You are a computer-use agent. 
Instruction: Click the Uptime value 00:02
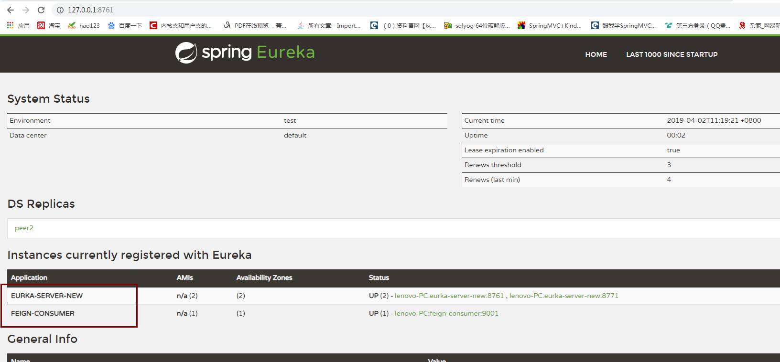676,135
